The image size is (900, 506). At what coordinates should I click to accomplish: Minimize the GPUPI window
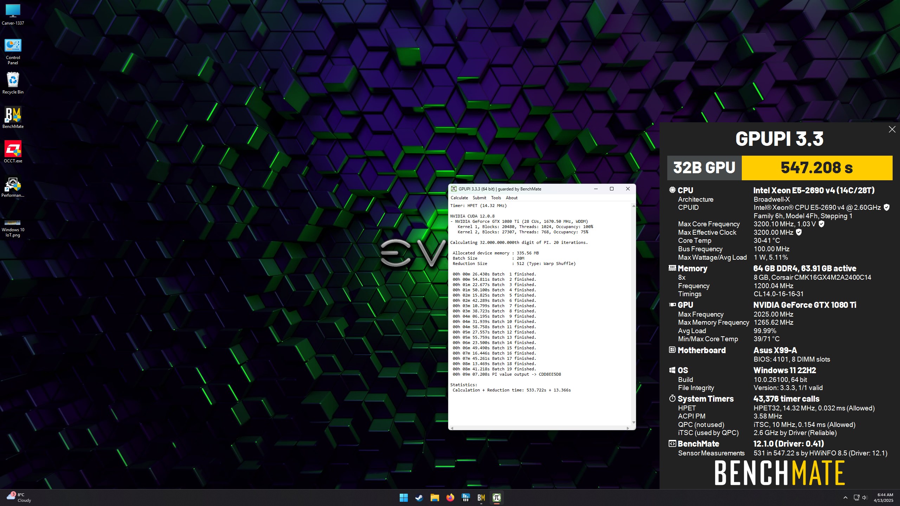pyautogui.click(x=596, y=189)
